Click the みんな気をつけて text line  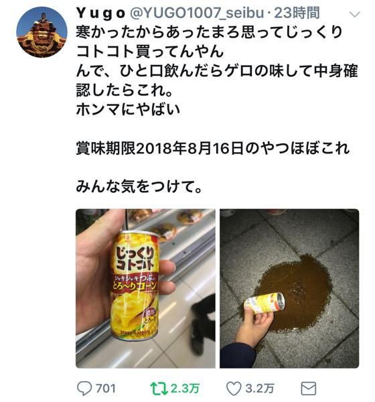click(139, 187)
